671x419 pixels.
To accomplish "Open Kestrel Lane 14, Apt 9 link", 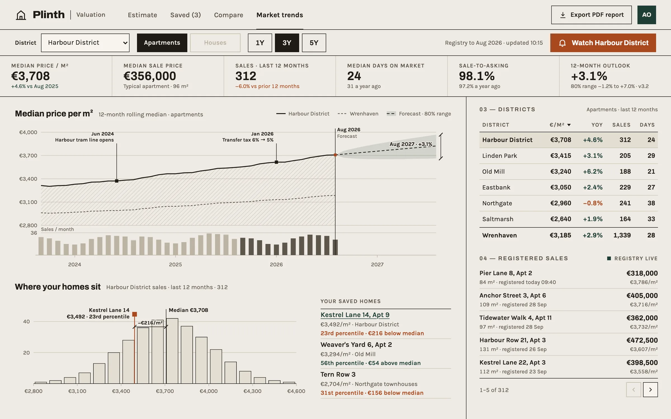I will pyautogui.click(x=355, y=315).
